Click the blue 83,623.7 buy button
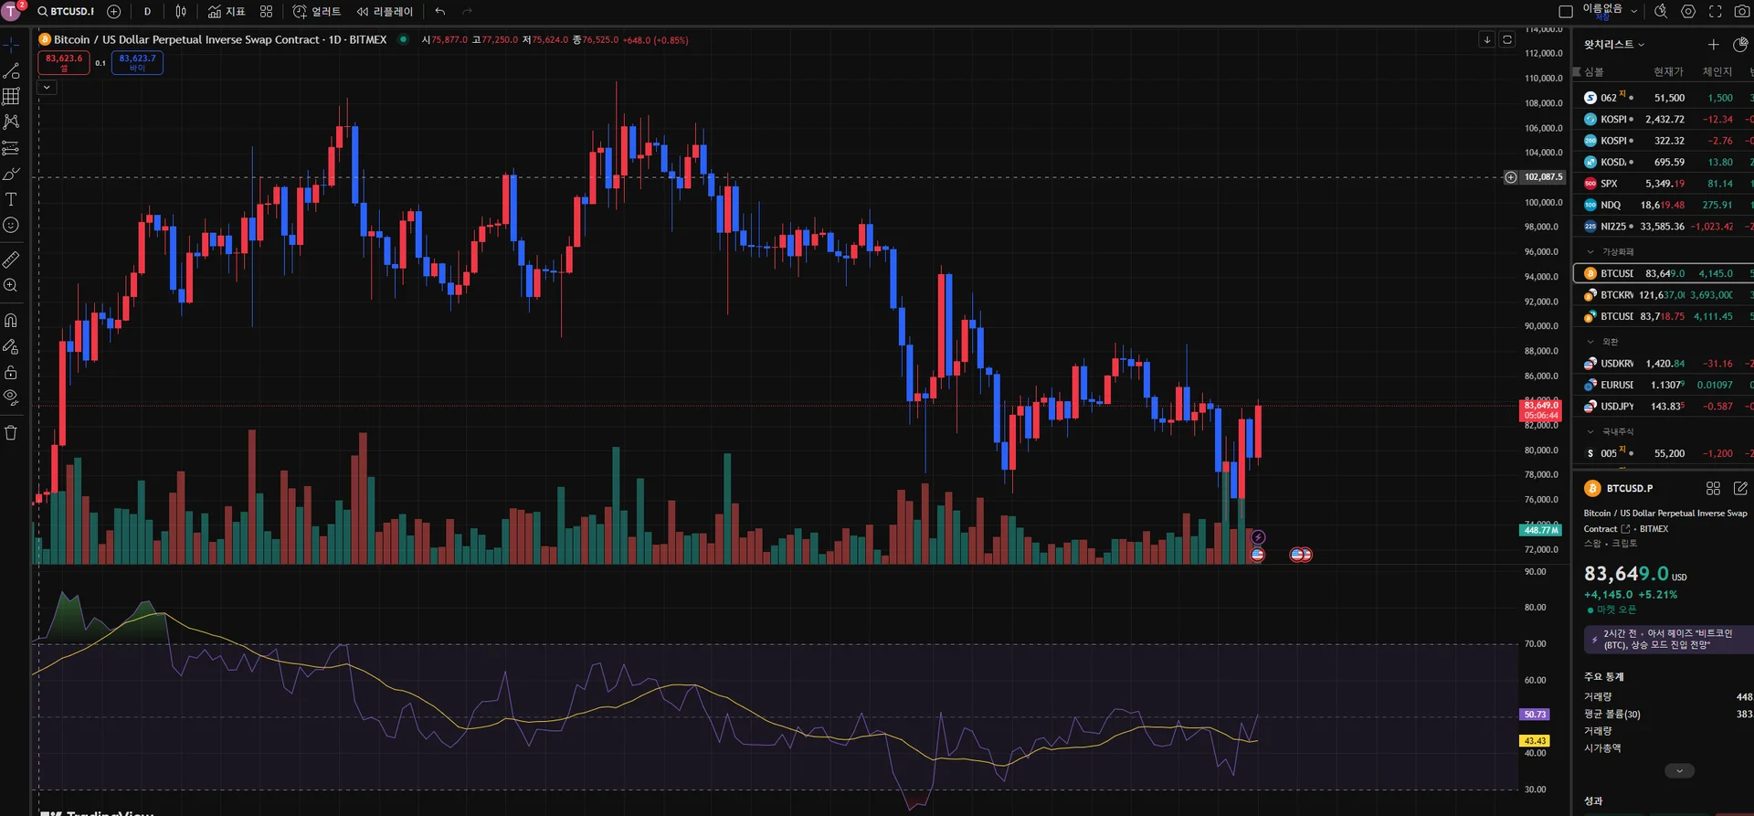 click(x=137, y=62)
